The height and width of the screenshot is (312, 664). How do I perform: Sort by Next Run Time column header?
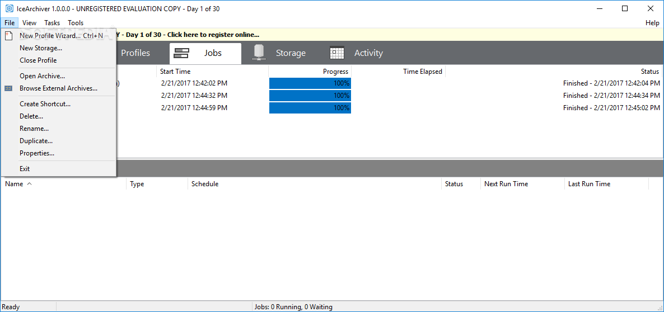click(x=522, y=184)
